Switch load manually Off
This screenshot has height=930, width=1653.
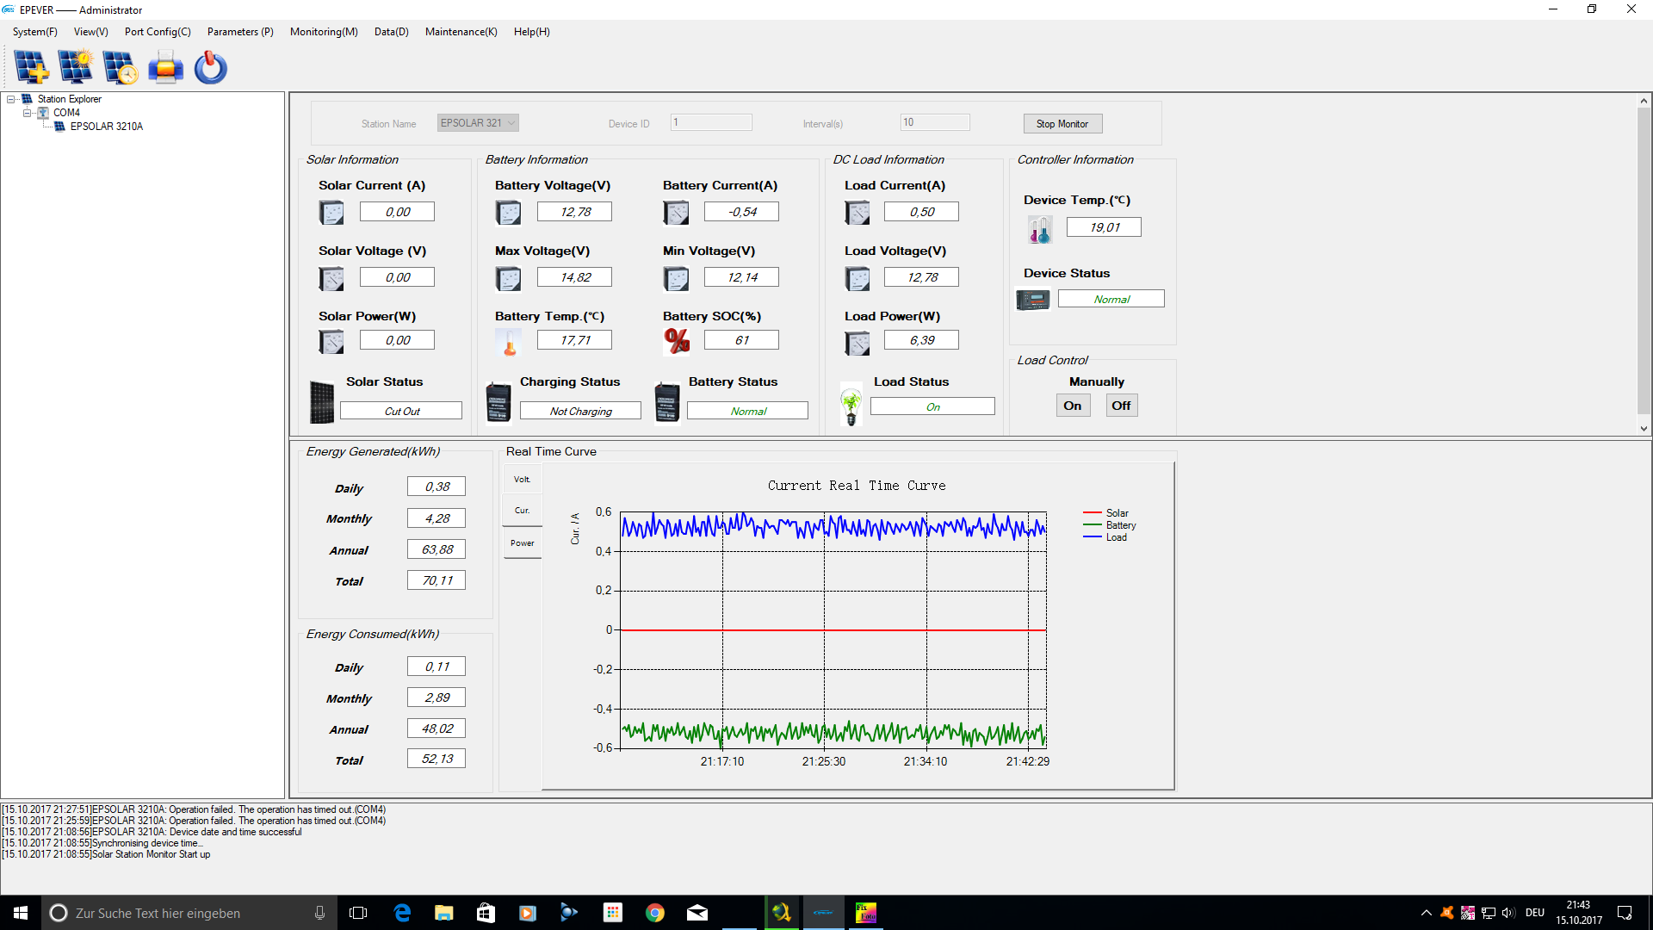[1121, 406]
